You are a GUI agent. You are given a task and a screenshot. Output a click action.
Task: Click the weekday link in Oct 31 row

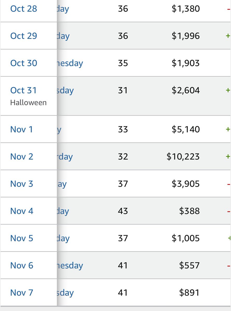pos(65,91)
